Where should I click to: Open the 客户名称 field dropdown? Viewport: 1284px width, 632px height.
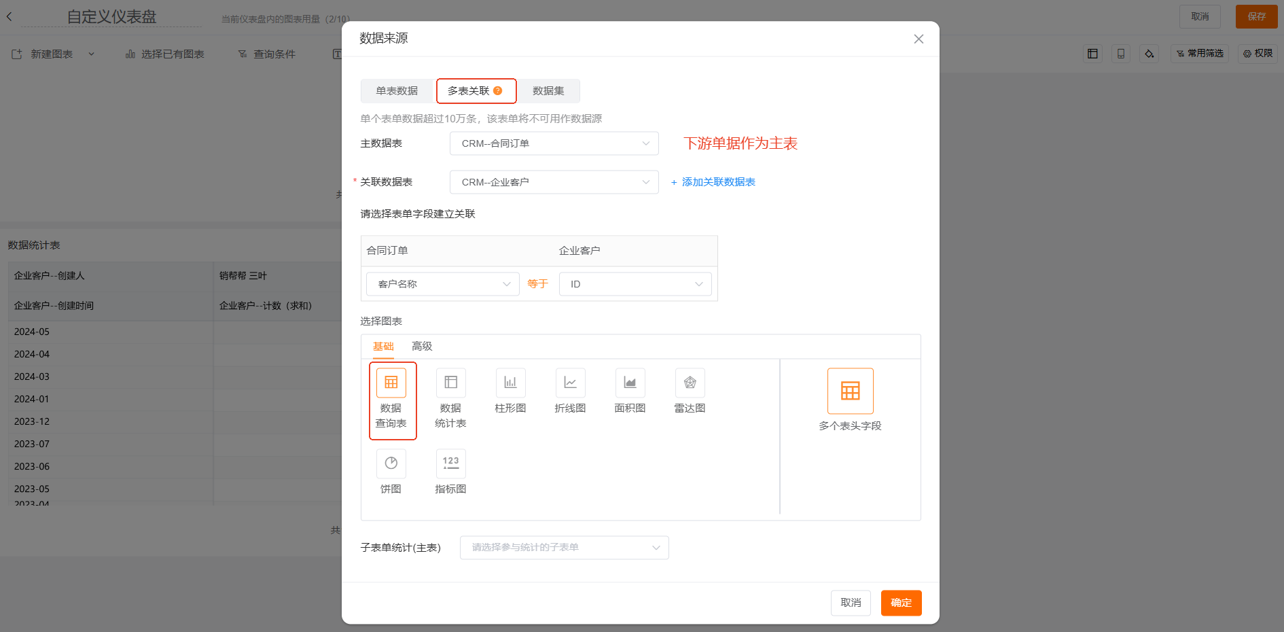[442, 284]
